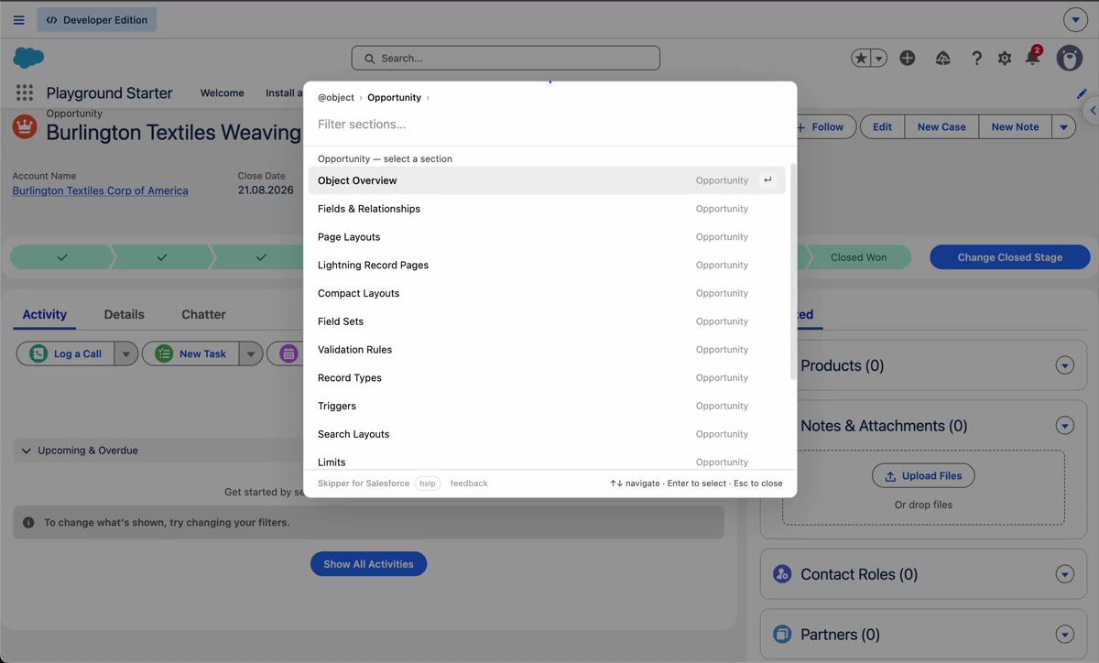Open the more record actions dropdown

pos(1063,126)
